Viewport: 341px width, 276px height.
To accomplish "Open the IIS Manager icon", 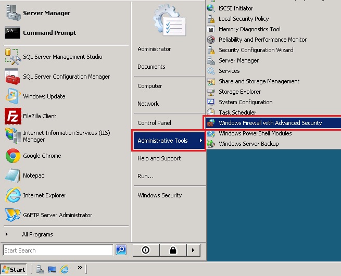I will coord(13,136).
